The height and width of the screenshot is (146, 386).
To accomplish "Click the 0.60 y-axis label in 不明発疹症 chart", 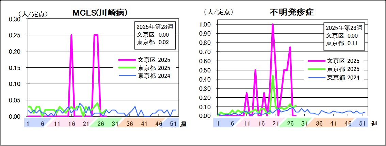I will pyautogui.click(x=205, y=61).
